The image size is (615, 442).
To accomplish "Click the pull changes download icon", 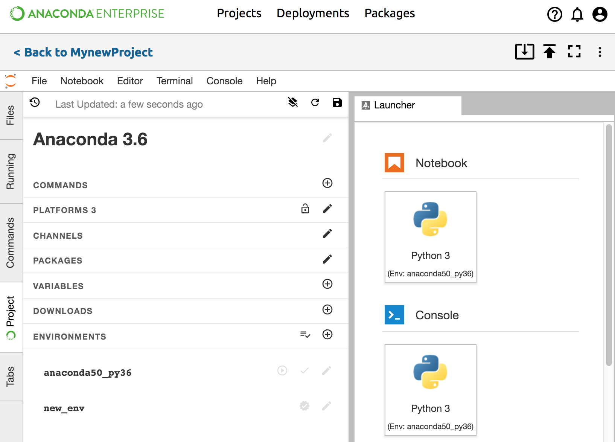I will 524,52.
